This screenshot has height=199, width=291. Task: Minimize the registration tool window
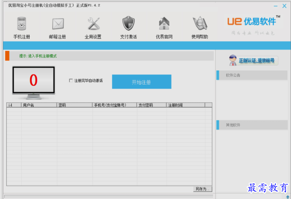point(276,6)
